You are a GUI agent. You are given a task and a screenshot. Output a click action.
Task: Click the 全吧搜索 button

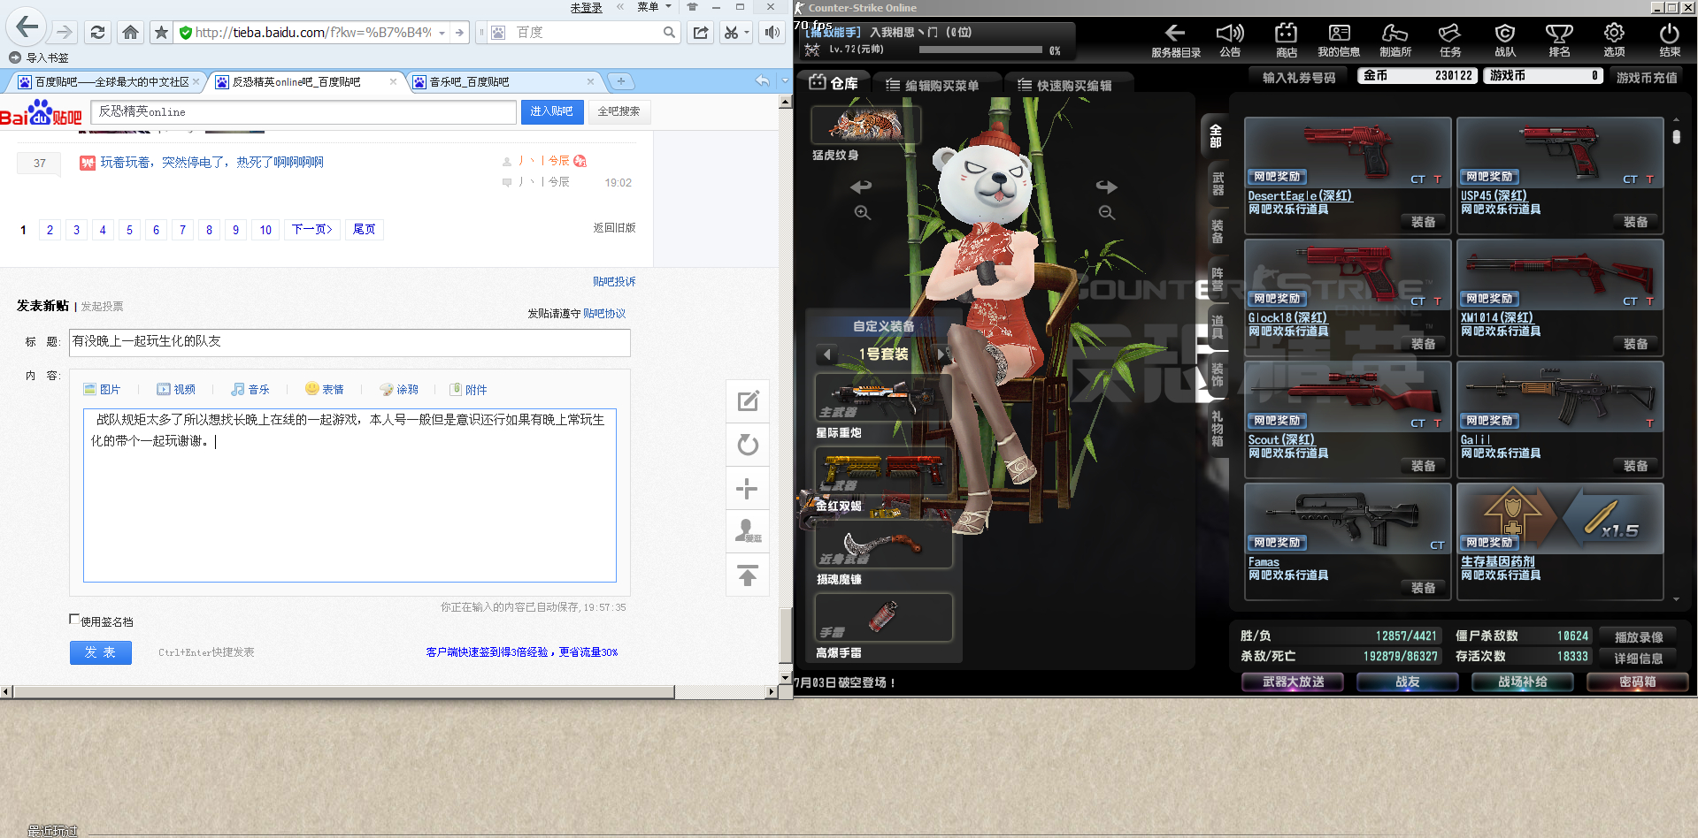[619, 112]
